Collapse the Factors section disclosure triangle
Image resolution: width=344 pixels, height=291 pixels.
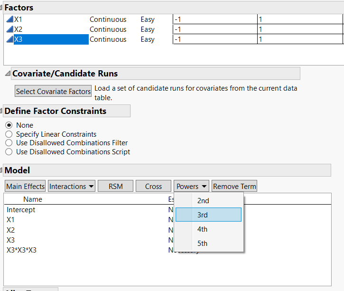coord(1,8)
